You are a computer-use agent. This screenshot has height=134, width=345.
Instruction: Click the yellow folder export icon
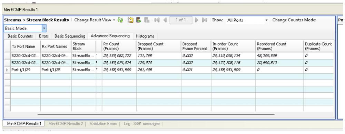(131, 20)
